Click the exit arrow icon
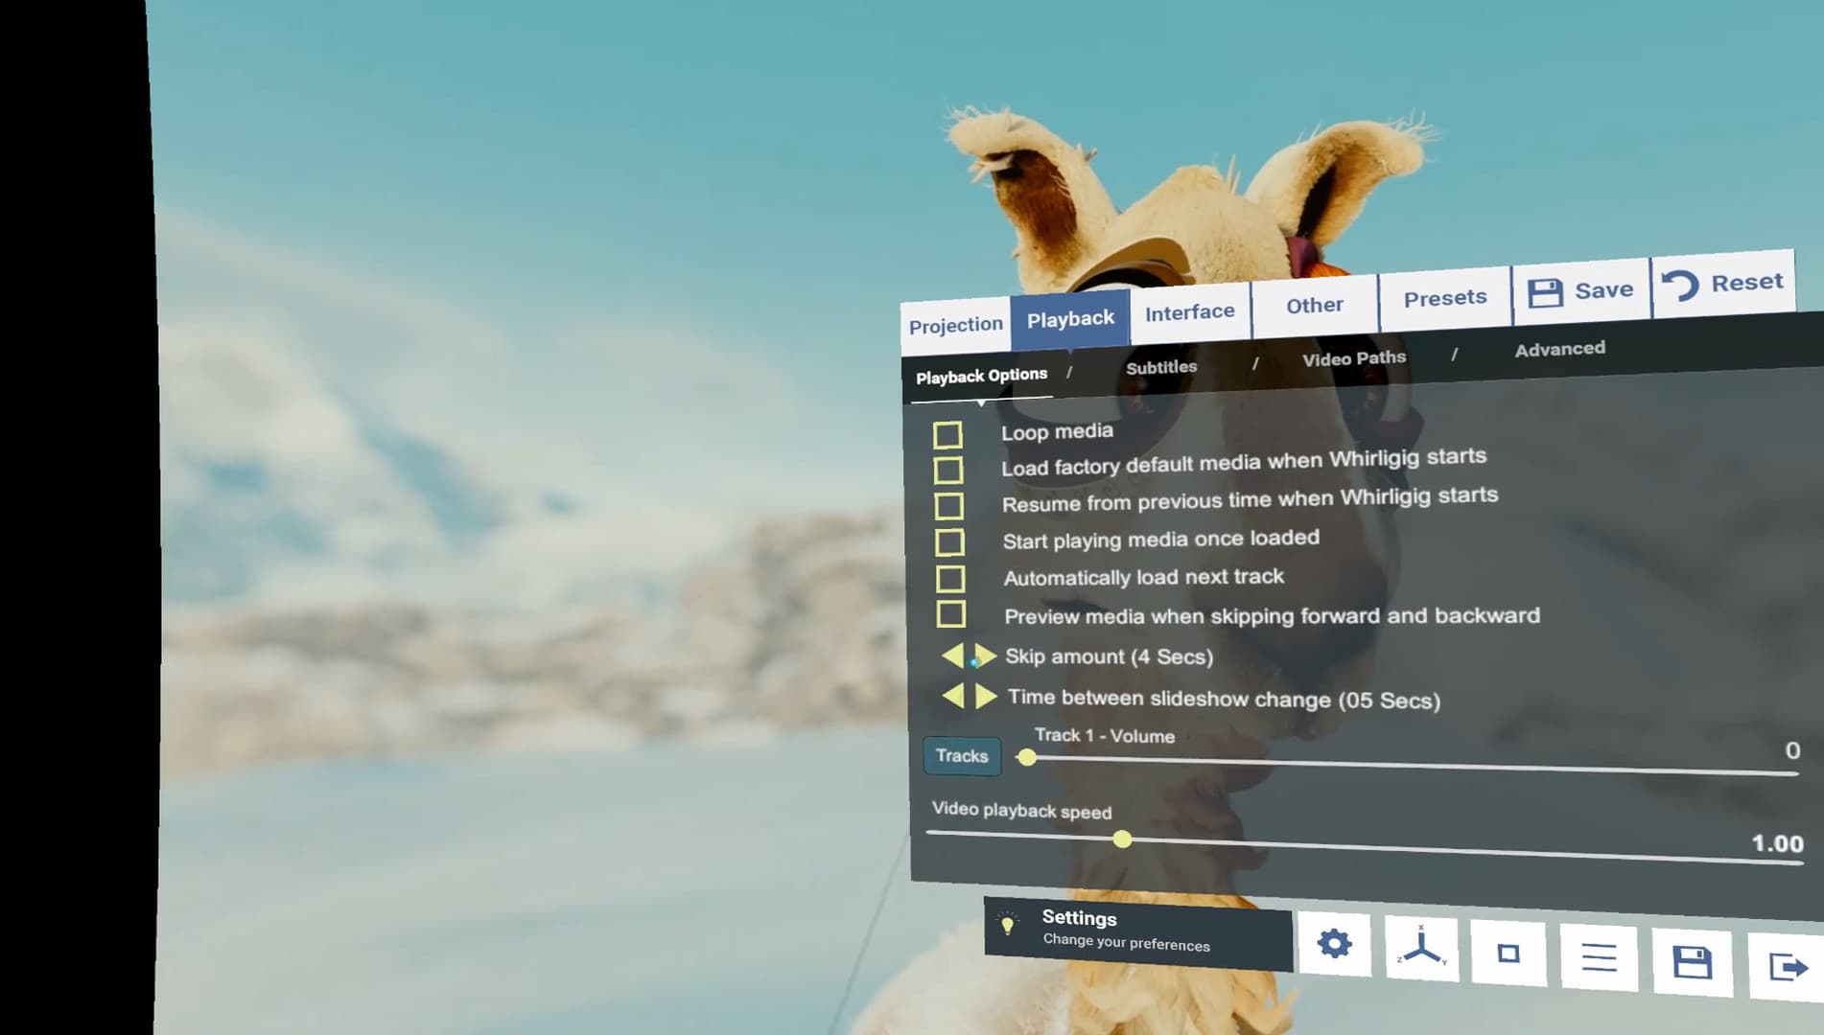 [x=1787, y=967]
